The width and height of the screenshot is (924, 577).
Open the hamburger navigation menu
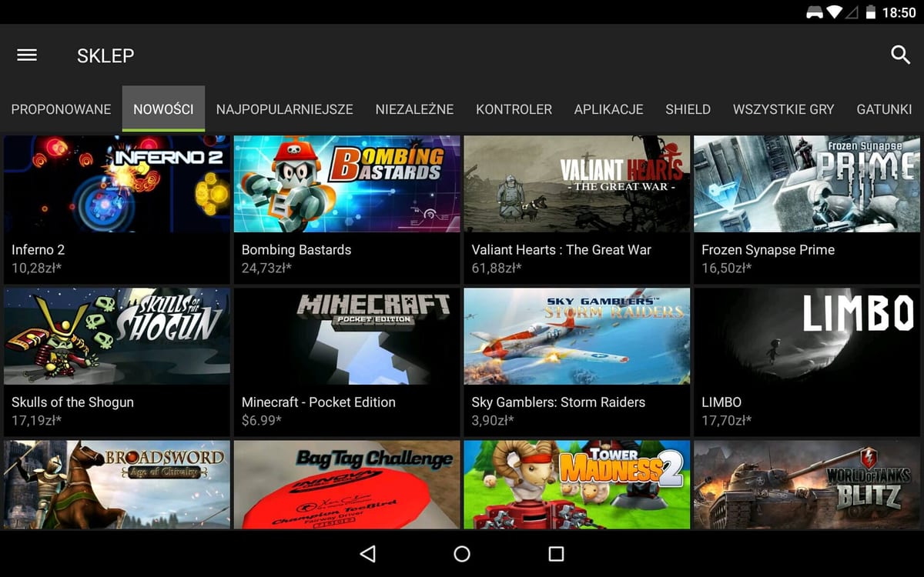point(27,55)
